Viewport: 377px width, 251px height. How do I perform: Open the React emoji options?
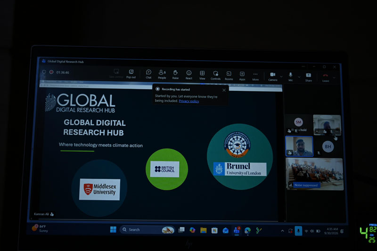click(x=189, y=75)
